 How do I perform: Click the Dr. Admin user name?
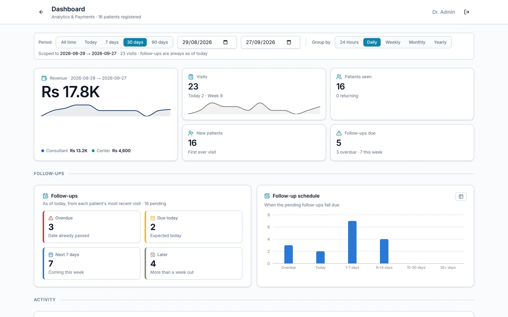click(x=444, y=12)
